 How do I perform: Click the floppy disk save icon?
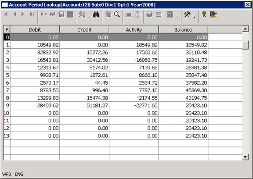(61, 14)
